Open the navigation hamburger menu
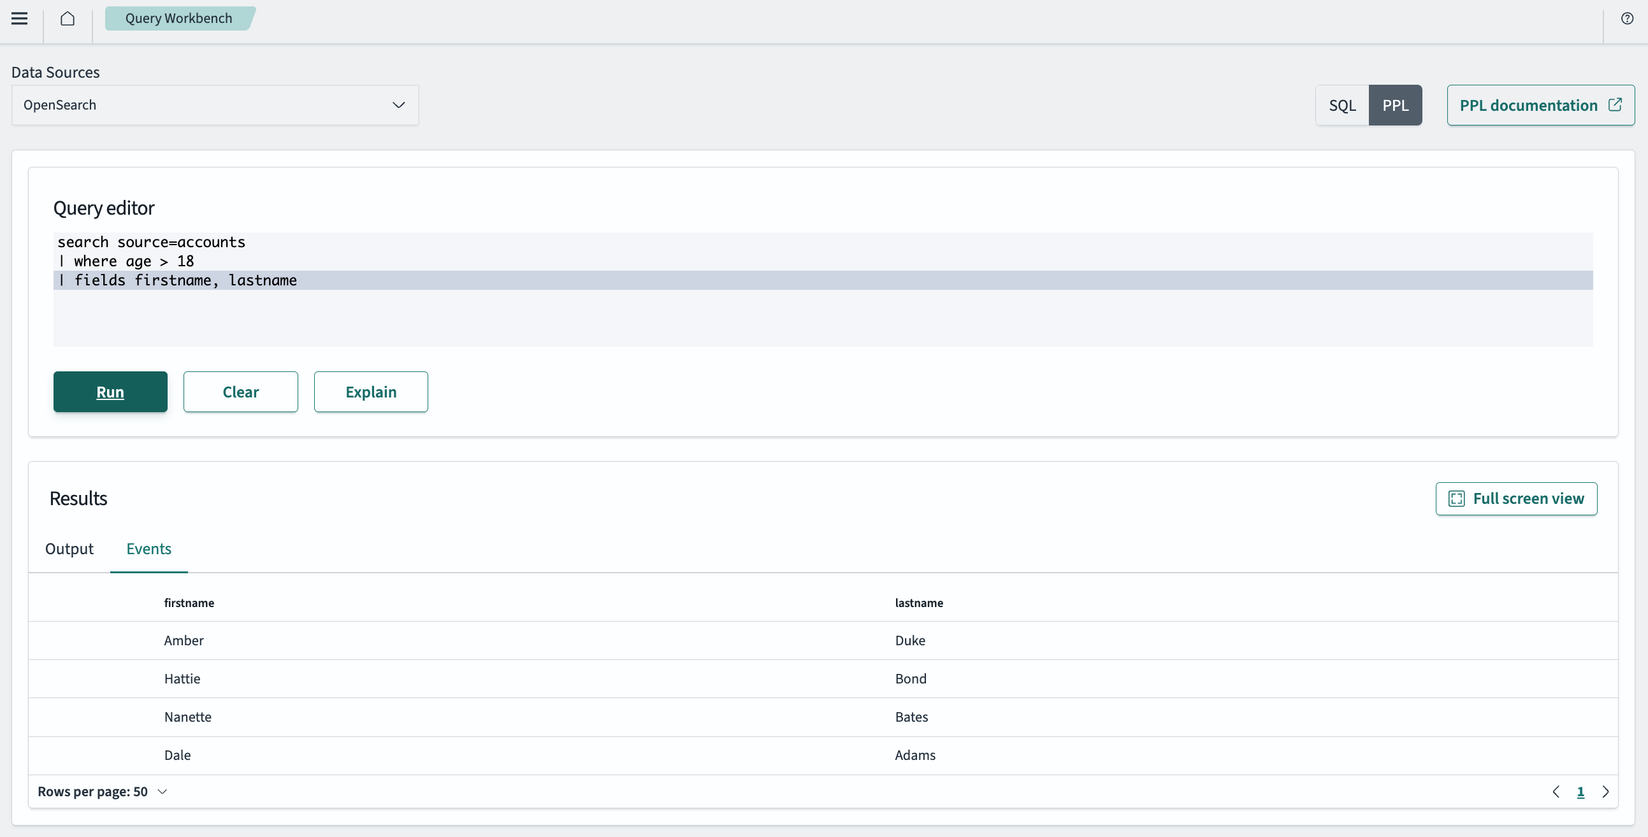The image size is (1648, 837). tap(19, 18)
